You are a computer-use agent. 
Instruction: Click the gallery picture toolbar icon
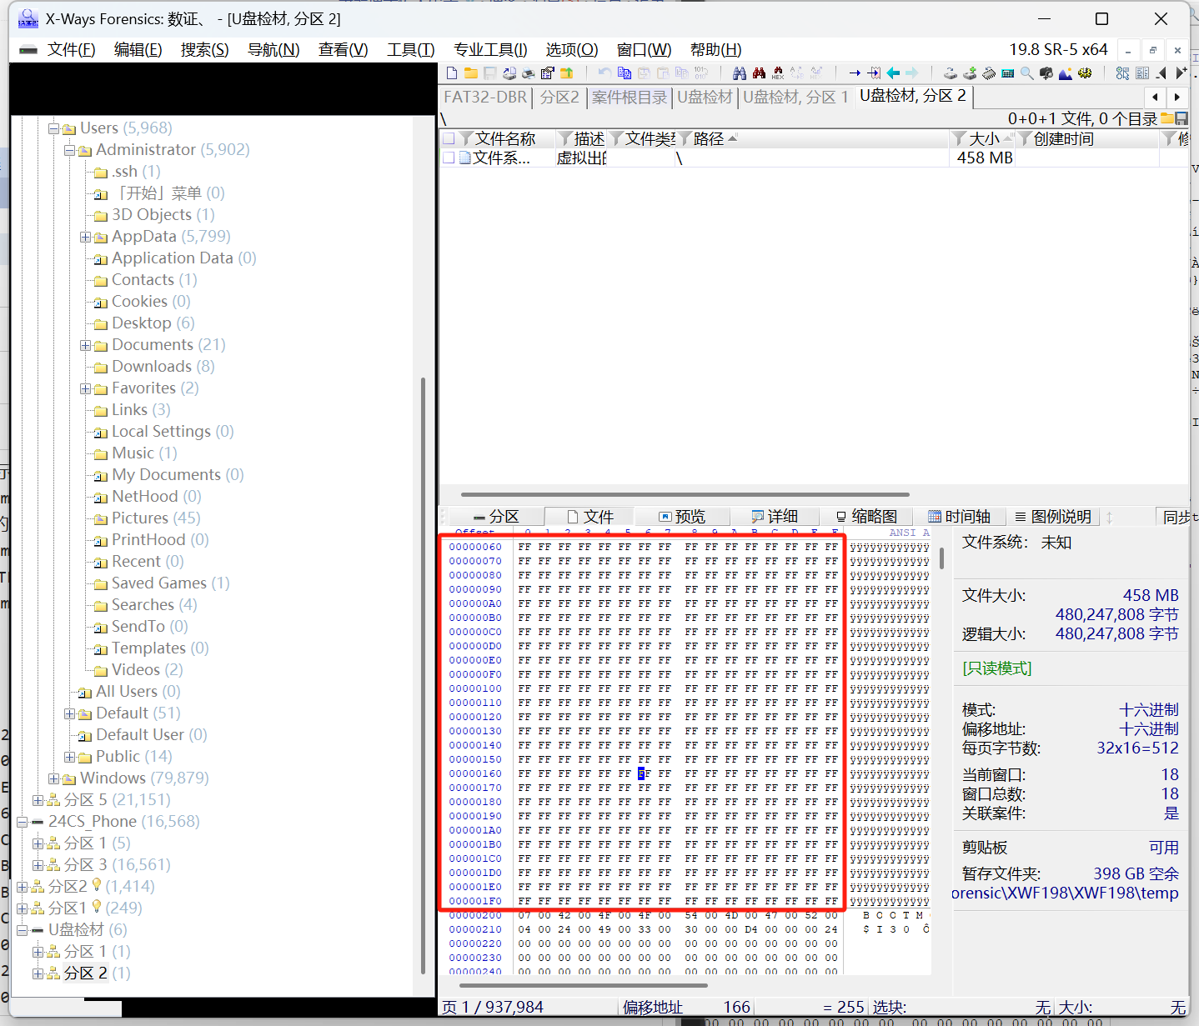1065,73
